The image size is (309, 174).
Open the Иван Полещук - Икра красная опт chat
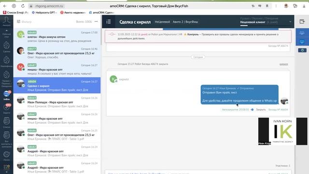(x=57, y=101)
